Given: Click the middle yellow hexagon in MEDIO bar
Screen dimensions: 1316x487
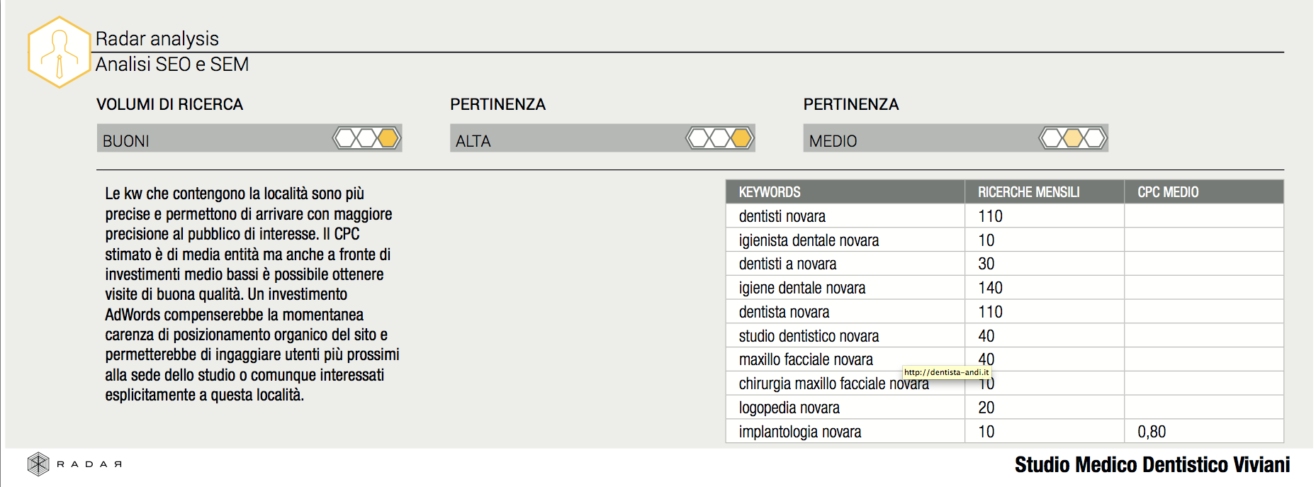Looking at the screenshot, I should click(x=1074, y=138).
